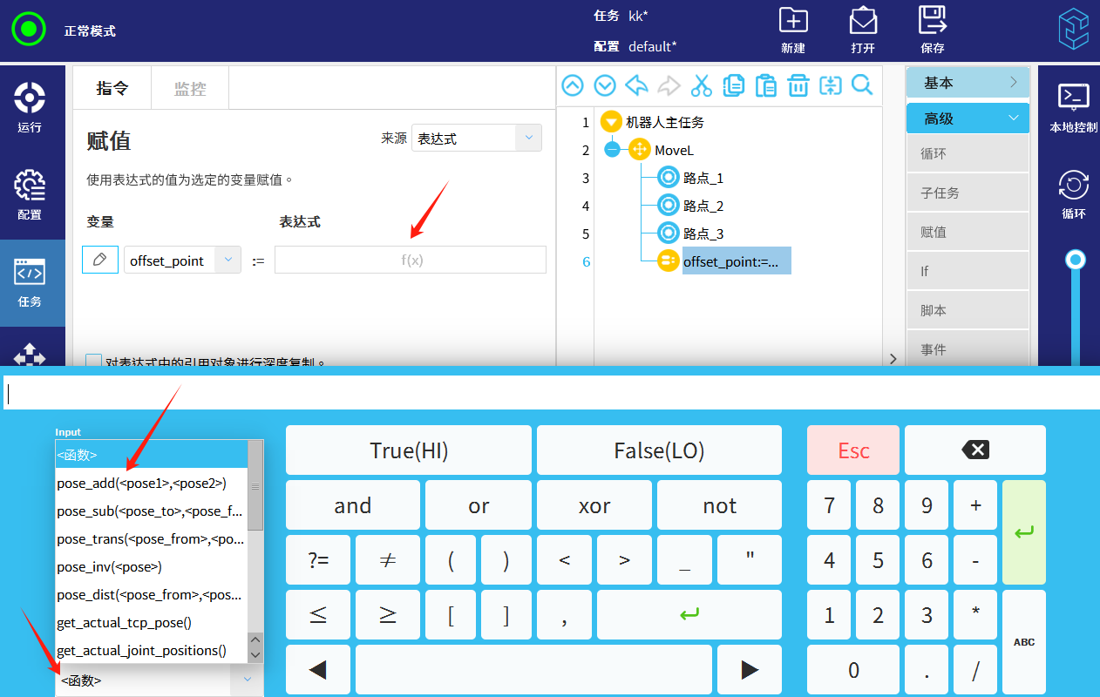Enable deep copy of referenced objects checkbox

(93, 361)
